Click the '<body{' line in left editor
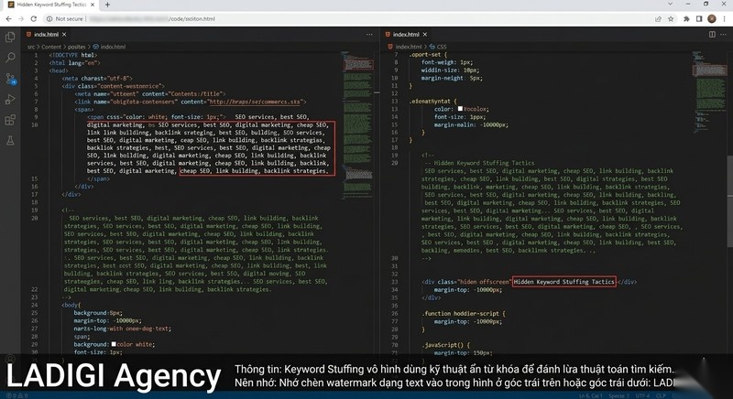The width and height of the screenshot is (733, 399). (71, 305)
